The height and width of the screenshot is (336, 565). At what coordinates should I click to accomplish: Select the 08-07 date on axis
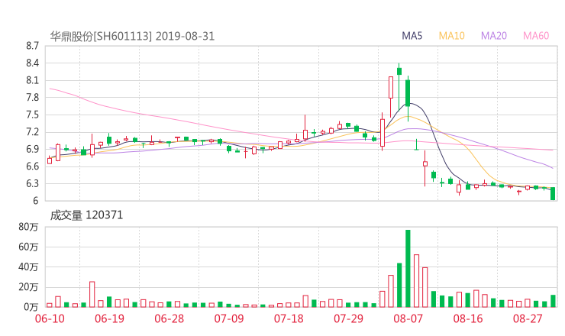[408, 318]
